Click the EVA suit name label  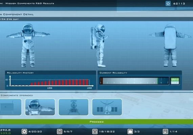(x=9, y=19)
